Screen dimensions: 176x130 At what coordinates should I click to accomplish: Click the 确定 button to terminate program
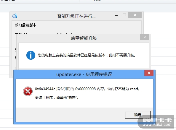point(138,115)
